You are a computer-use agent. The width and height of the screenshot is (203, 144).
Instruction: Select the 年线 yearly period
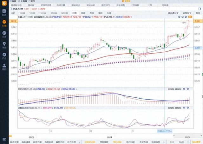(109, 13)
